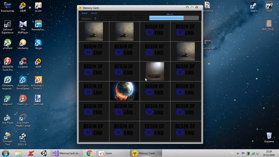Maximize the Memory Cards window

192,8
